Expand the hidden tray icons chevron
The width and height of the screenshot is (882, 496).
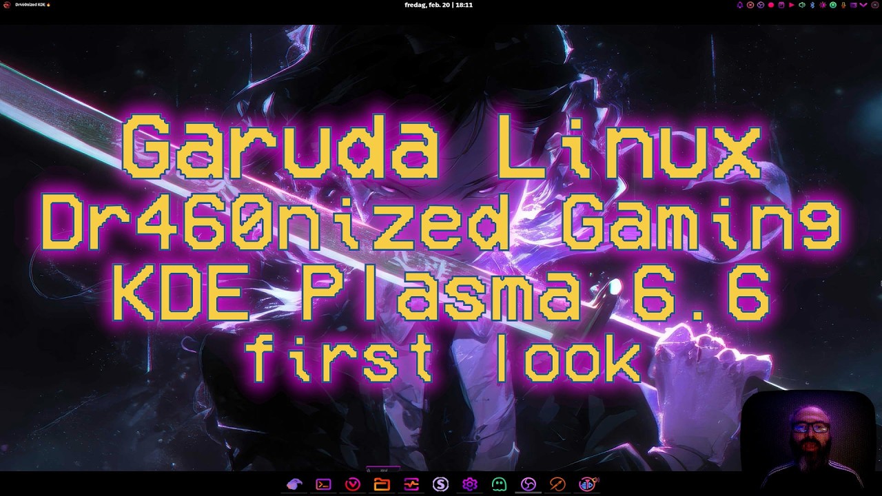point(863,5)
